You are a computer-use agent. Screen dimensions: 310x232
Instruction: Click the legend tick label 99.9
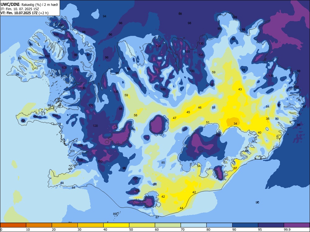point(287,230)
